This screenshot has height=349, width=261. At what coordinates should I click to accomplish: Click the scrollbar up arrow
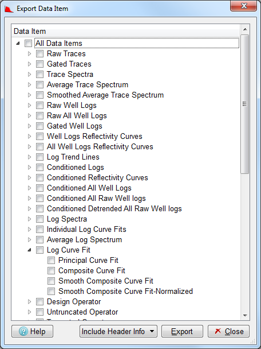click(245, 29)
